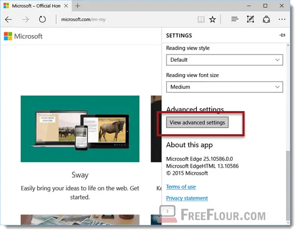Select the Microsoft – Official Home tab
Viewport: 298px width, 233px height.
click(36, 6)
